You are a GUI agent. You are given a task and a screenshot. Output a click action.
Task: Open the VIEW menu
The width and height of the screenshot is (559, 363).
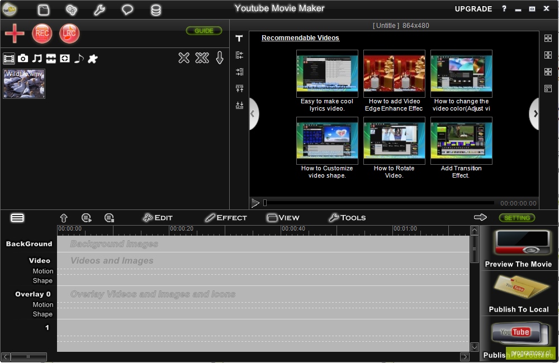pyautogui.click(x=283, y=218)
